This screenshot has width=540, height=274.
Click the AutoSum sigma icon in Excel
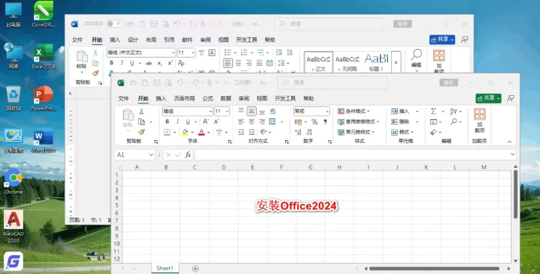click(433, 112)
